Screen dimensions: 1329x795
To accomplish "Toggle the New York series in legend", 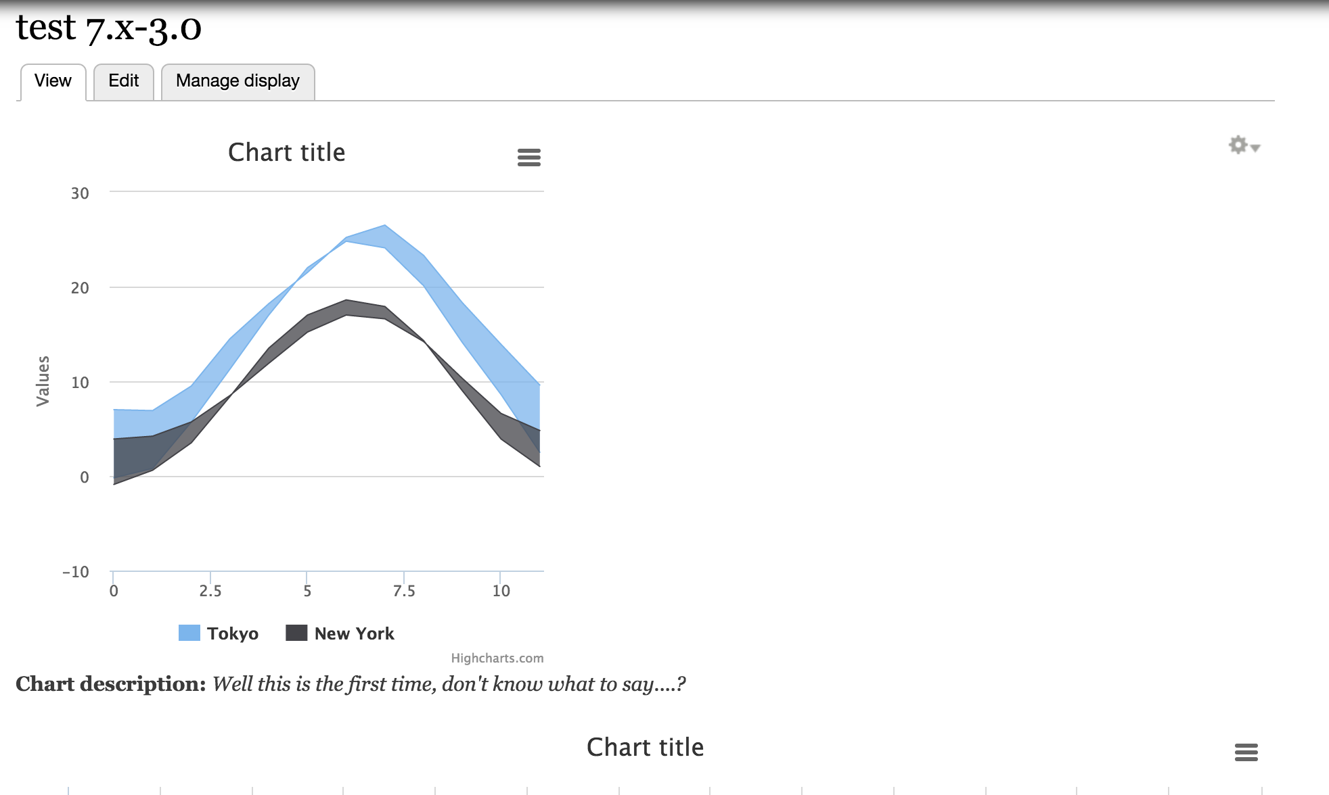I will pyautogui.click(x=354, y=633).
